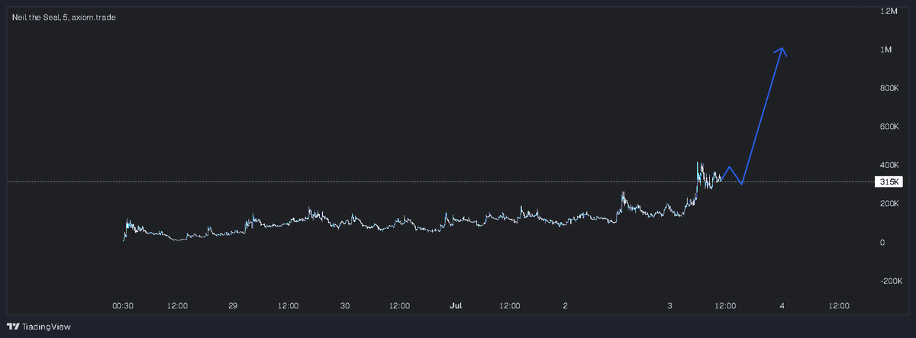The image size is (916, 338).
Task: Select the 1.2M price axis label
Action: [x=888, y=11]
